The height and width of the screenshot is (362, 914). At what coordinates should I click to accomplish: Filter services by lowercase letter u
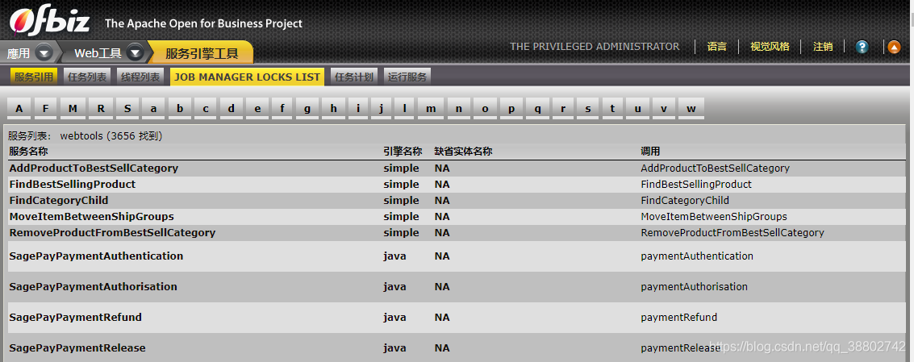tap(637, 108)
